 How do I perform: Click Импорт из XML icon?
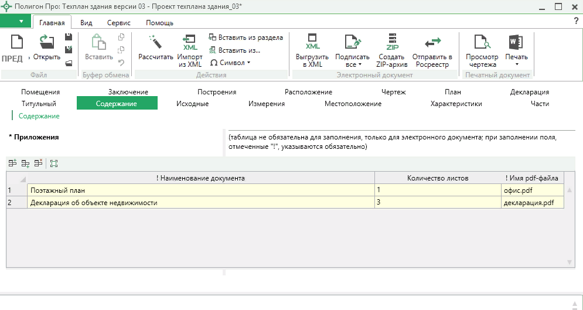[189, 43]
